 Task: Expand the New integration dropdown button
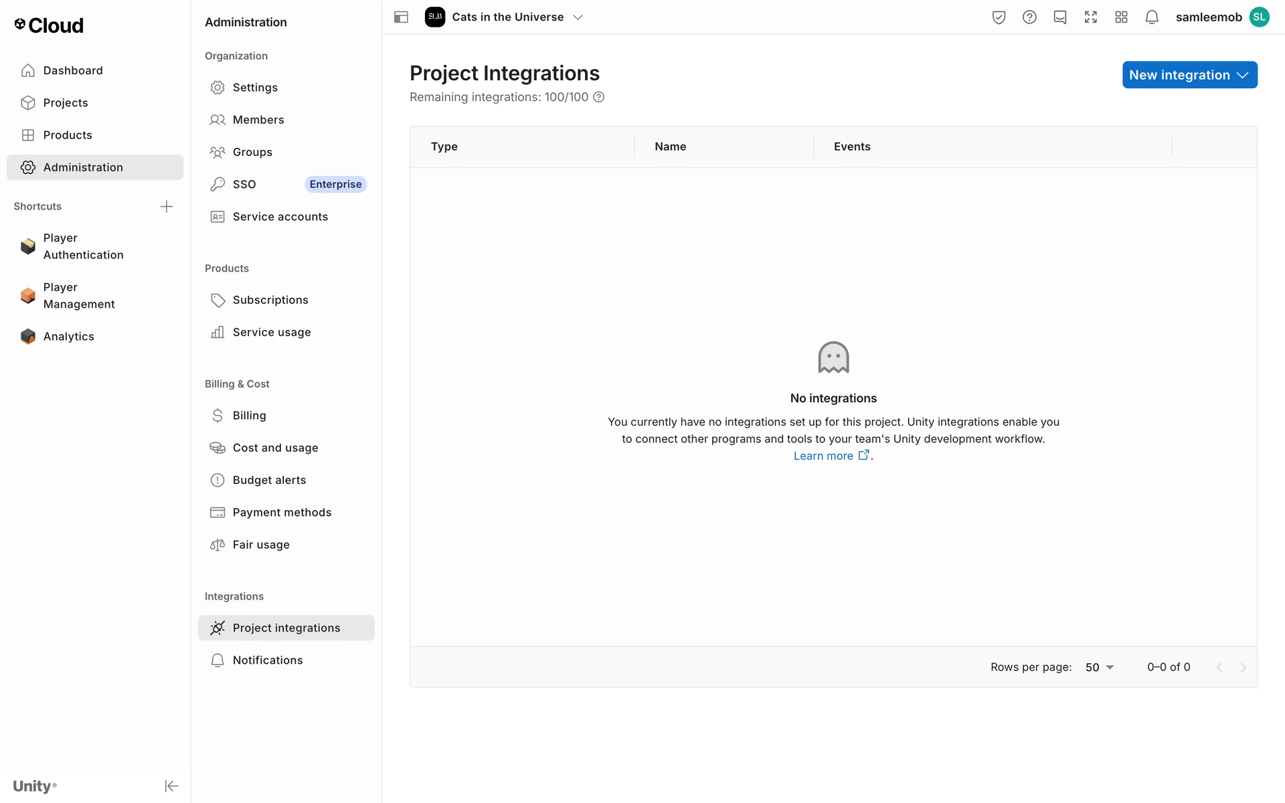click(1189, 75)
